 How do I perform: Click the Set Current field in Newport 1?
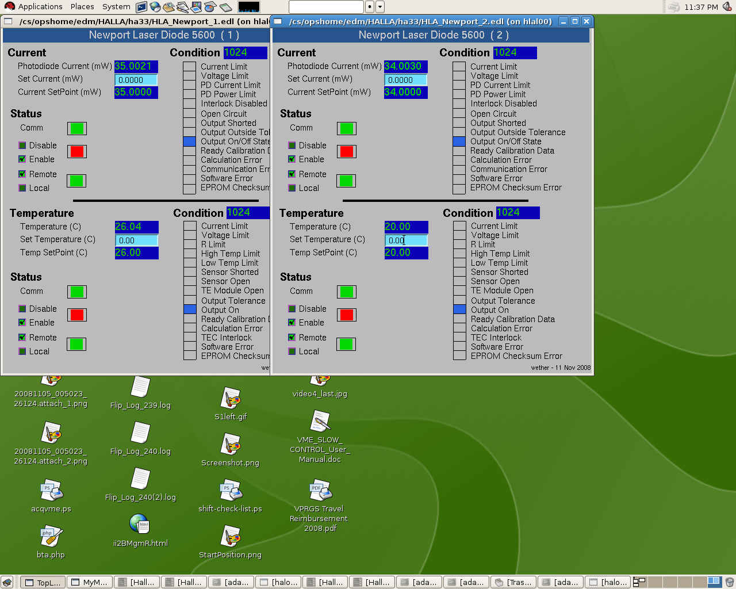tap(136, 80)
